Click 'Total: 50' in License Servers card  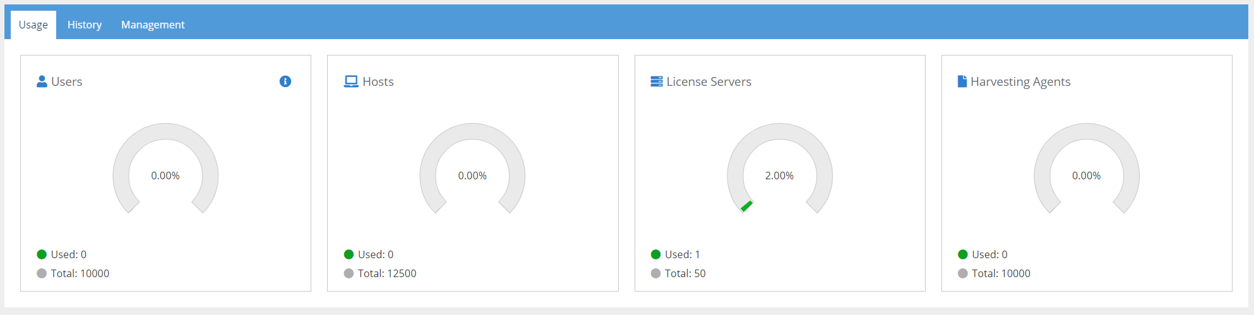(x=685, y=273)
